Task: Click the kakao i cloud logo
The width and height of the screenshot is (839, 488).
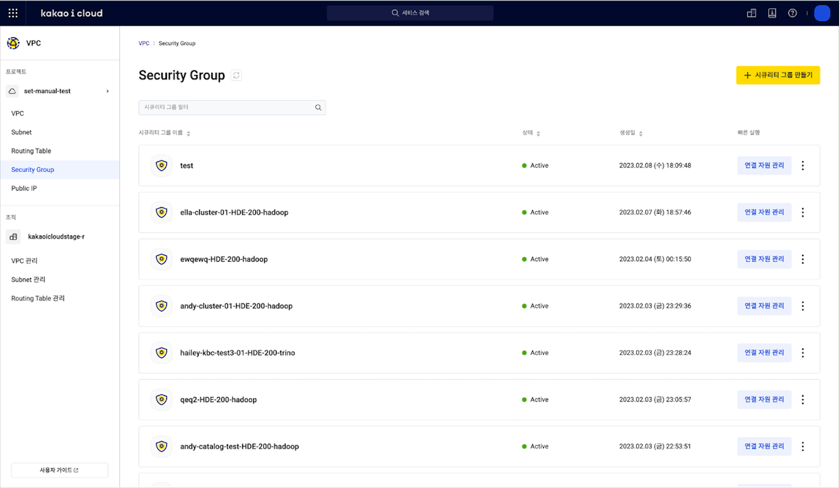Action: (71, 13)
